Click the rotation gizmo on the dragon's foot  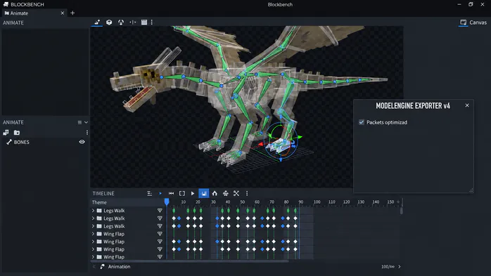click(x=281, y=141)
